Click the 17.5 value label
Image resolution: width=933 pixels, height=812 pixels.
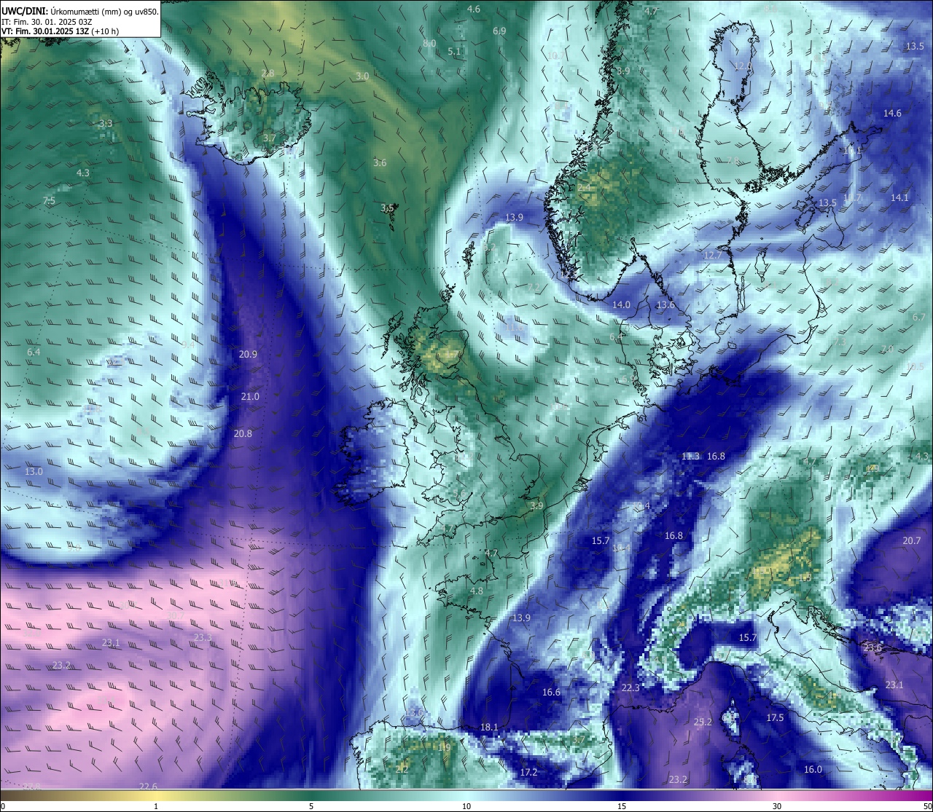click(x=775, y=718)
